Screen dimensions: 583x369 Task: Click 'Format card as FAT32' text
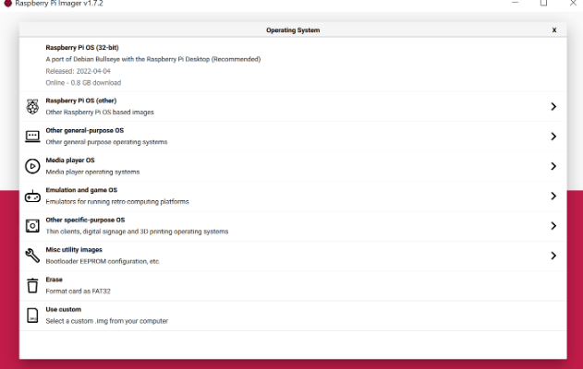[79, 291]
